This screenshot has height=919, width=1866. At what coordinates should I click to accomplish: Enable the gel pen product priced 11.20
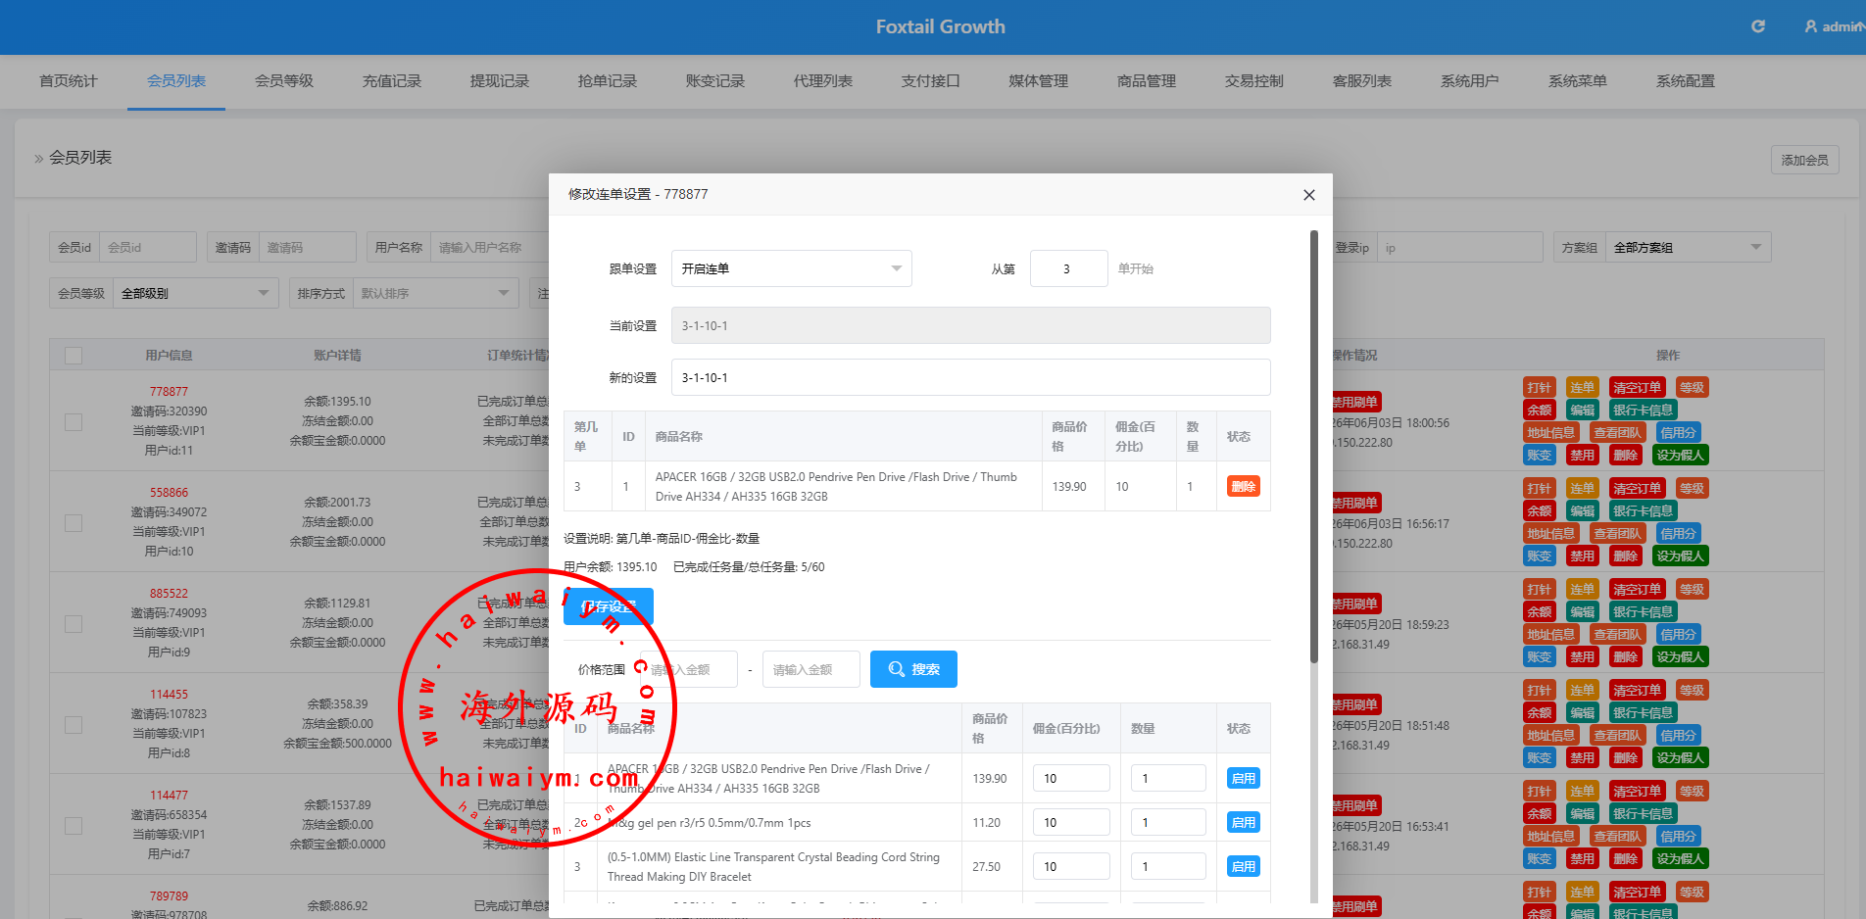(1244, 823)
